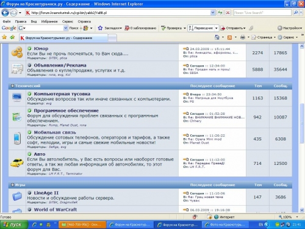Open the Избранное menu
The height and width of the screenshot is (229, 305).
click(x=49, y=21)
